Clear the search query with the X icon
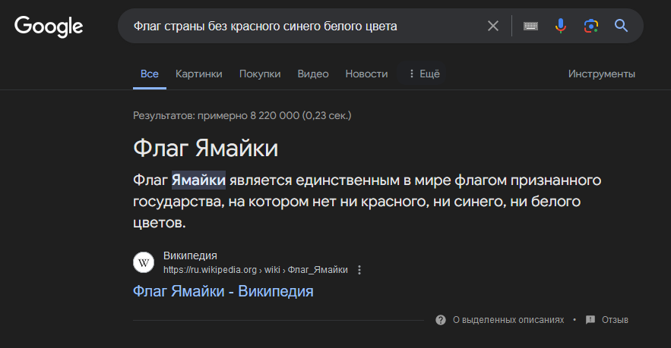This screenshot has height=348, width=671. (x=493, y=26)
